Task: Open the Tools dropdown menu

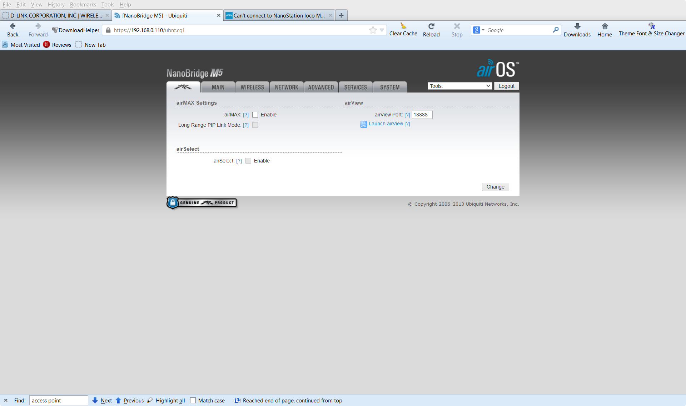Action: coord(460,86)
